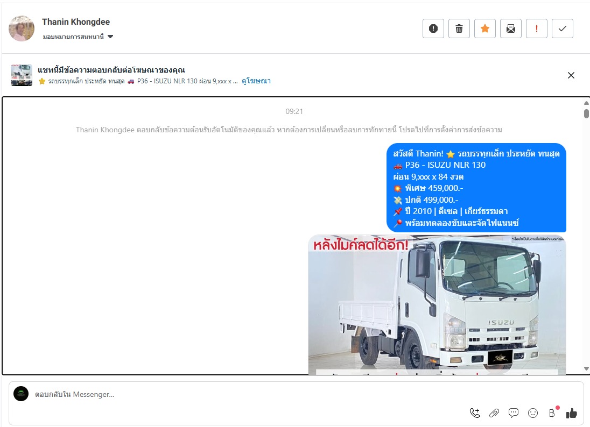The image size is (590, 427).
Task: Click Thanin Khongdee profile picture
Action: (22, 28)
